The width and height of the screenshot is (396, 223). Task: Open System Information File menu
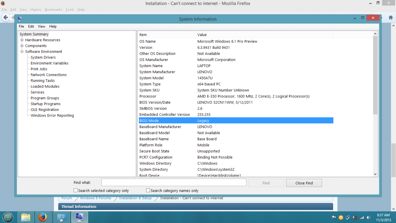coord(21,26)
